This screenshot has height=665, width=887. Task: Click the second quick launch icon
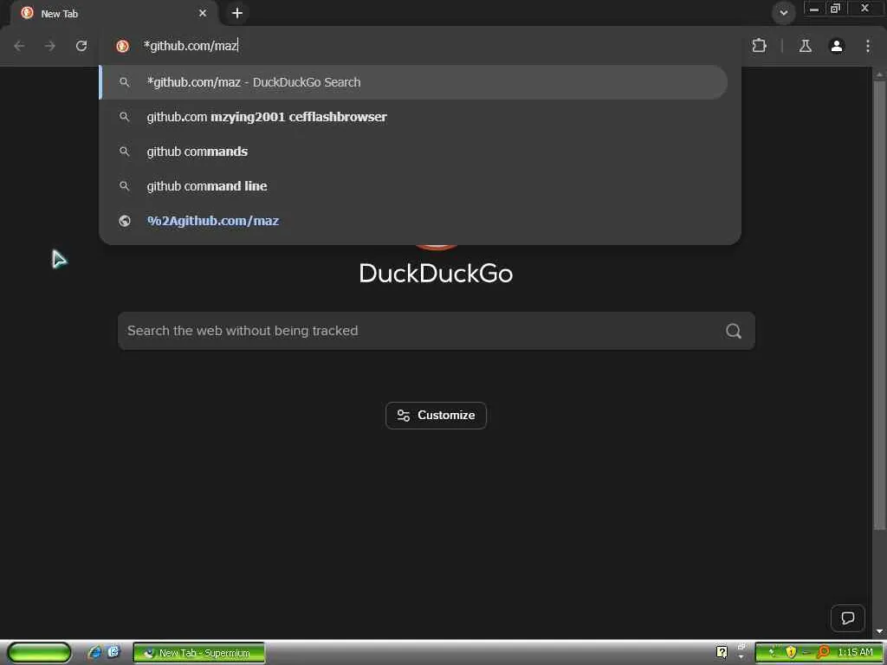pos(113,653)
